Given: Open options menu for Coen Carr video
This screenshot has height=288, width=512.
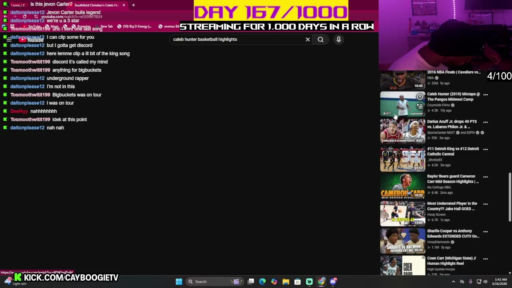Looking at the screenshot, I should pyautogui.click(x=485, y=258).
